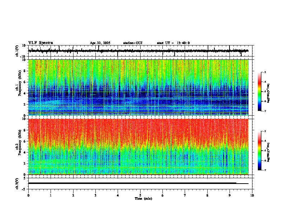Click time axis tick label "8"
The height and width of the screenshot is (219, 284).
(207, 195)
